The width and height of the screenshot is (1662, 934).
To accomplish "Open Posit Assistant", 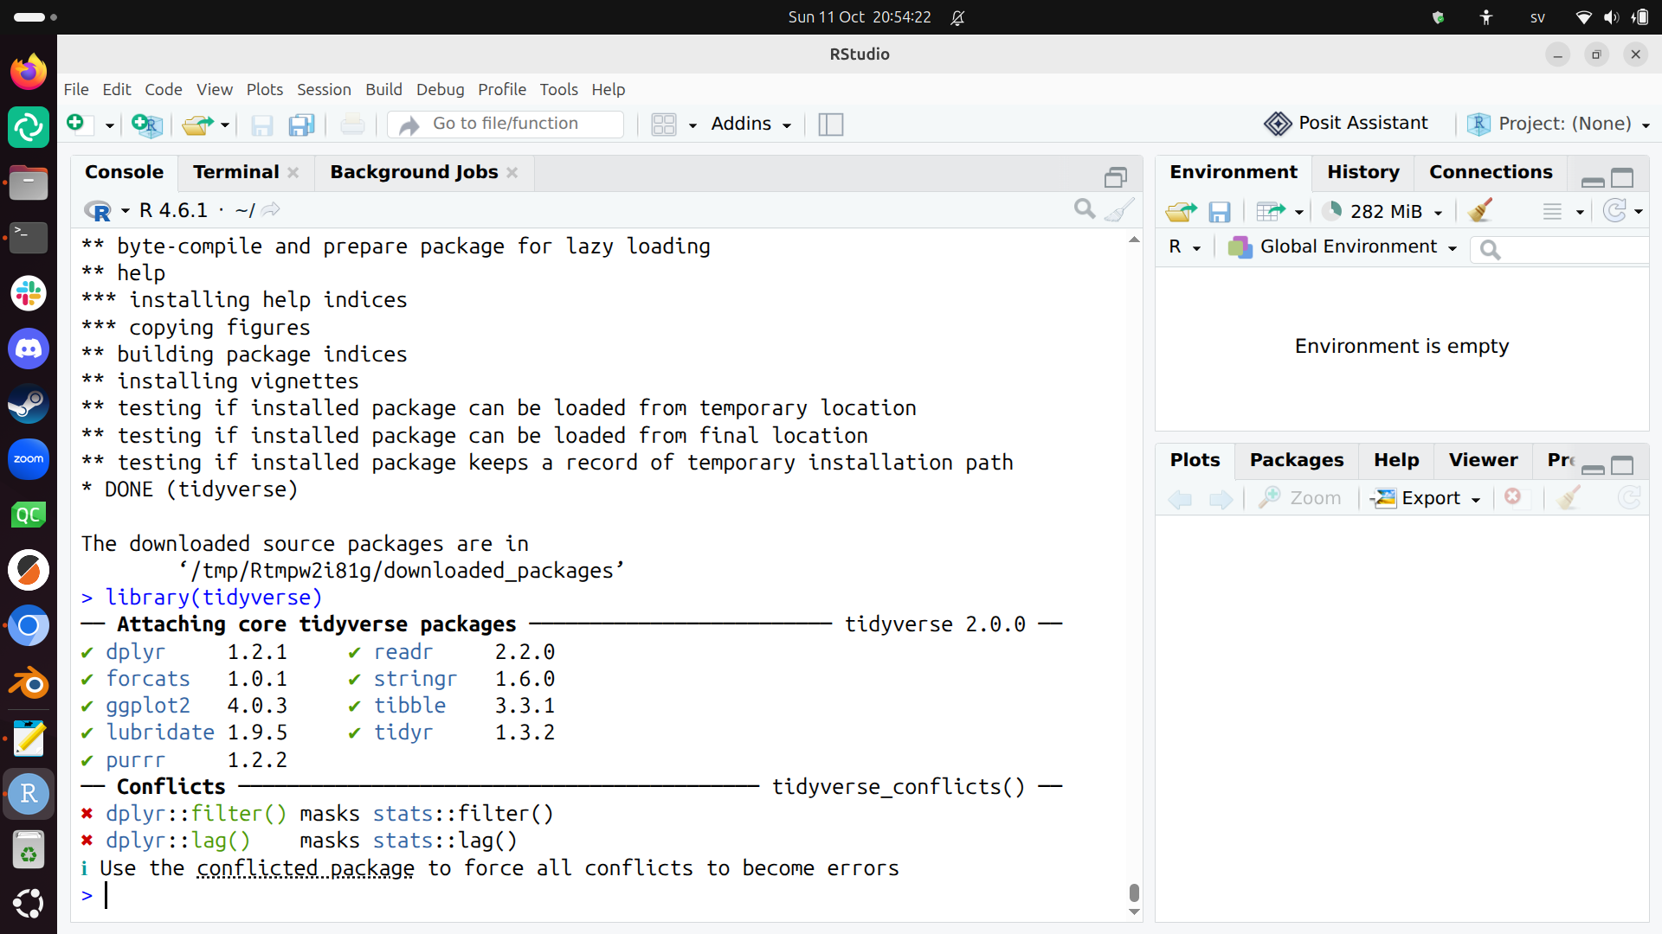I will tap(1346, 124).
